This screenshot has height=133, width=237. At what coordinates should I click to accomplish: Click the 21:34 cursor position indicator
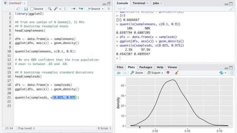9,128
